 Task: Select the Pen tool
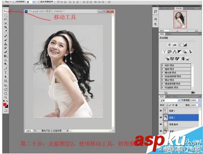point(6,69)
